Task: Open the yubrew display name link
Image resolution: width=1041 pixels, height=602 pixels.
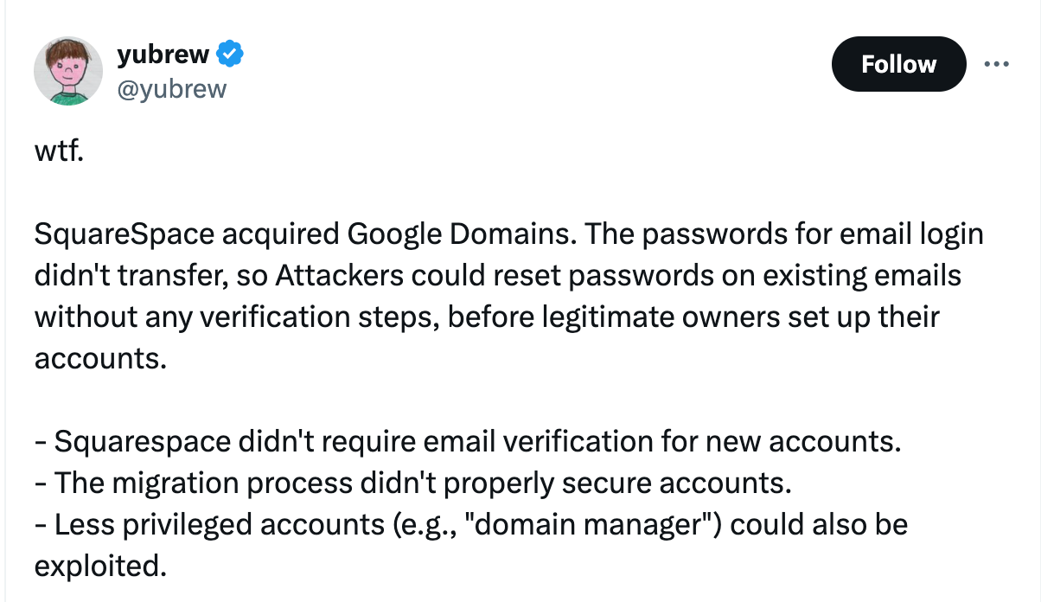Action: (163, 54)
